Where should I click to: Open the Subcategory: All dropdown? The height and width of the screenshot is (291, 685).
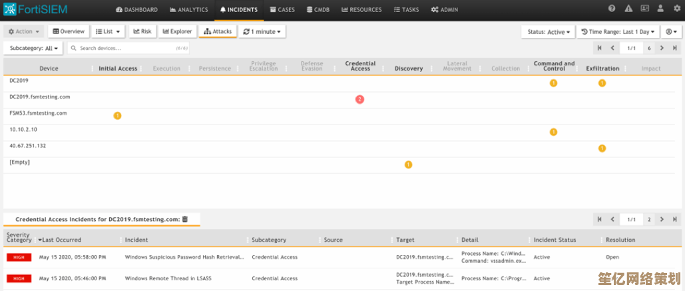click(34, 48)
